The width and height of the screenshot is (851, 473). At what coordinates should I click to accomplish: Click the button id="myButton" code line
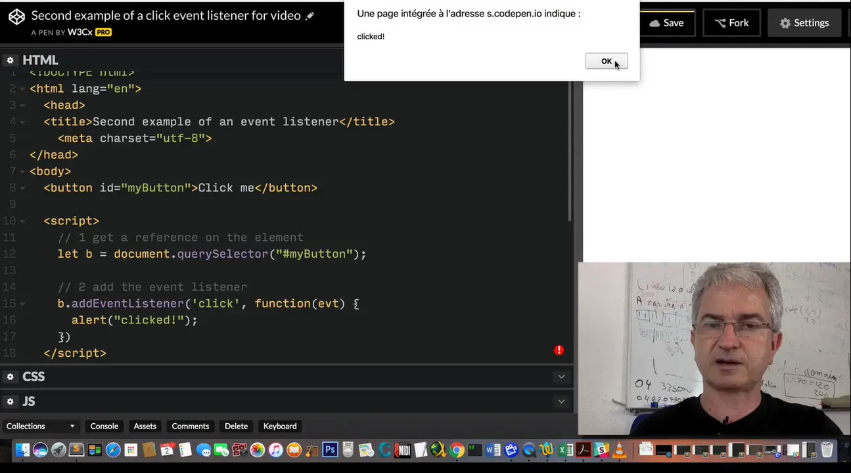[181, 188]
